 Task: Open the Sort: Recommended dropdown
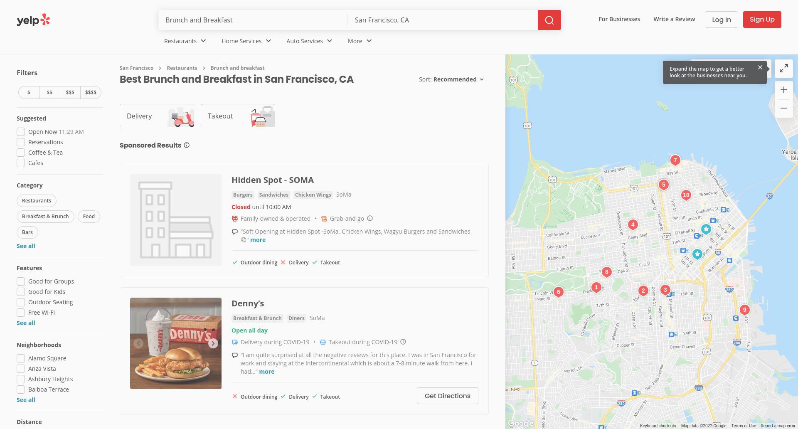point(451,79)
